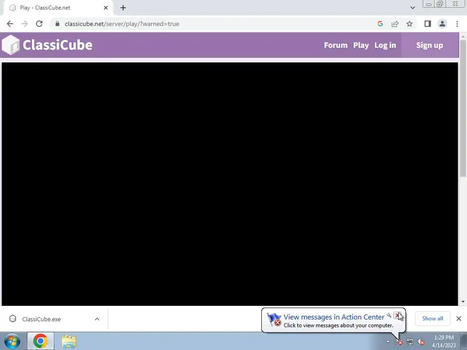Viewport: 467px width, 350px height.
Task: Open the Chrome profile avatar
Action: tap(442, 24)
